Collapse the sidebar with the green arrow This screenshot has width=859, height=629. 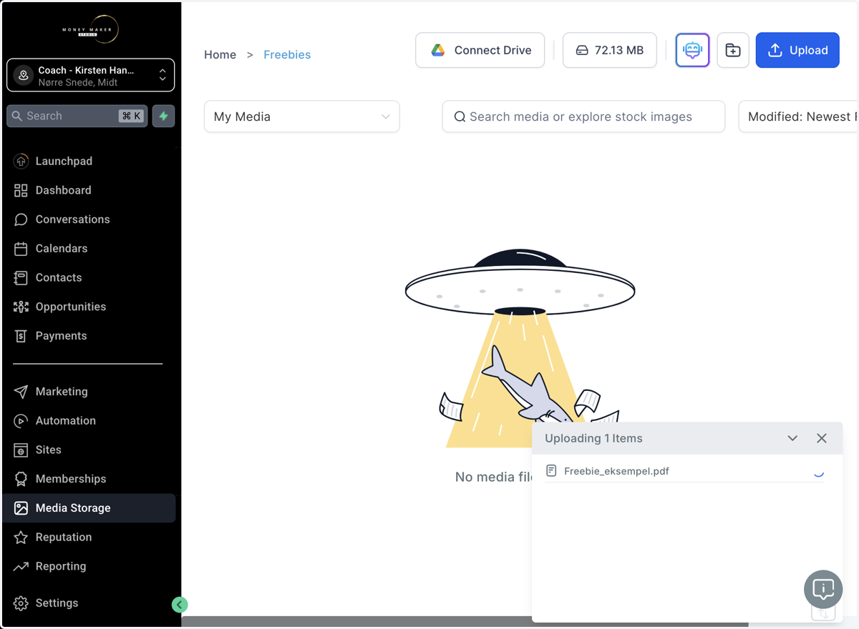click(180, 605)
